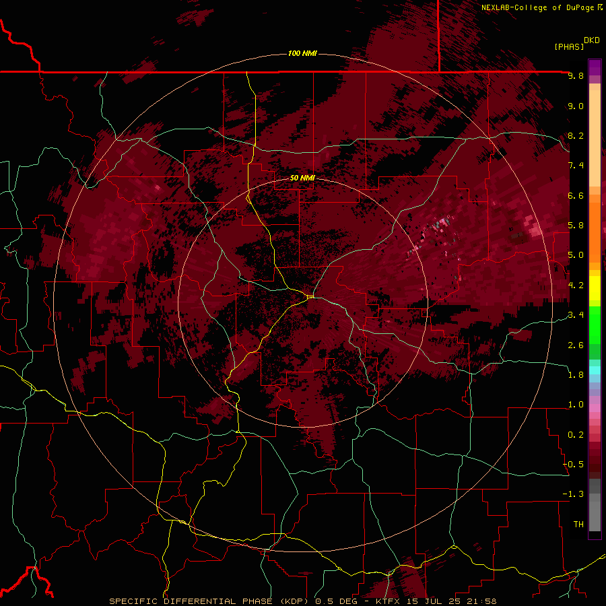
Task: Click the -1.3 scale value
Action: 574,494
